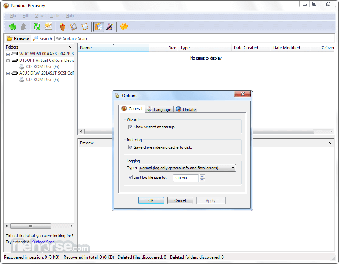Screen dimensions: 339x264
Task: Click the gray Up arrow toolbar icon
Action: [x=23, y=27]
